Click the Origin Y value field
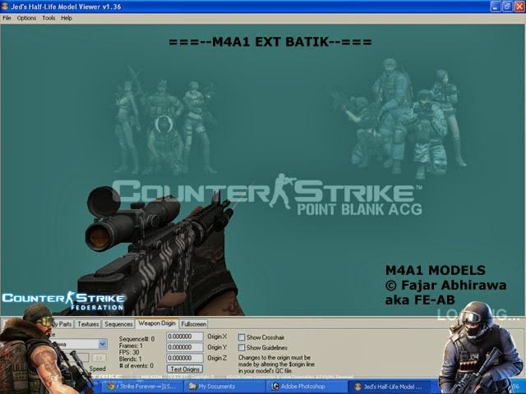The image size is (526, 394). 185,347
